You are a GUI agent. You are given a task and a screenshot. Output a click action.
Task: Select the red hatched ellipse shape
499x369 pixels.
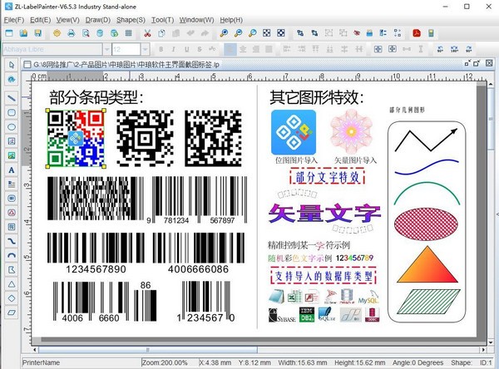click(427, 224)
